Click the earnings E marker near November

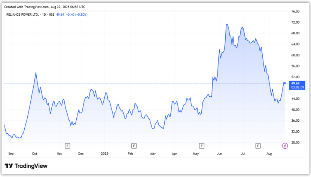[x=68, y=145]
